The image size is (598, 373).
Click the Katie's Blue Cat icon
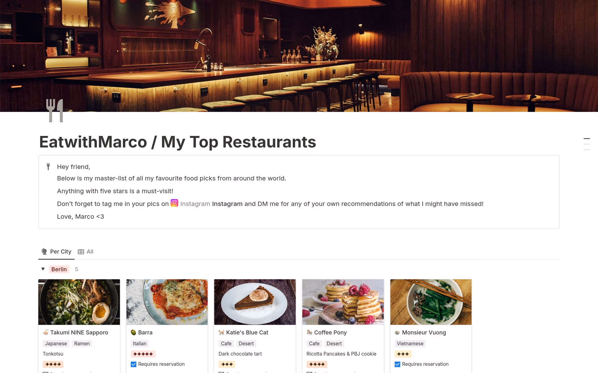coord(221,333)
